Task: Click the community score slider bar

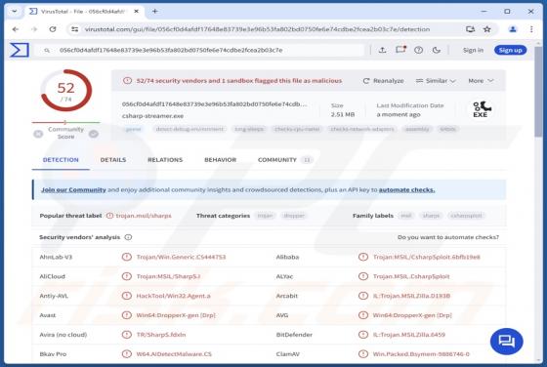Action: (65, 122)
